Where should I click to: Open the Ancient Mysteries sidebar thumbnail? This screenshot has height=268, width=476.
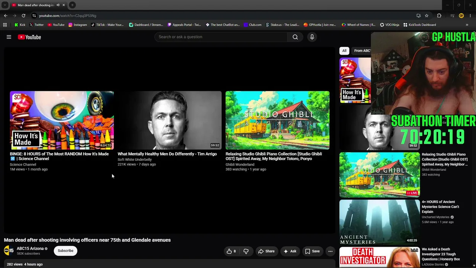pos(379,222)
